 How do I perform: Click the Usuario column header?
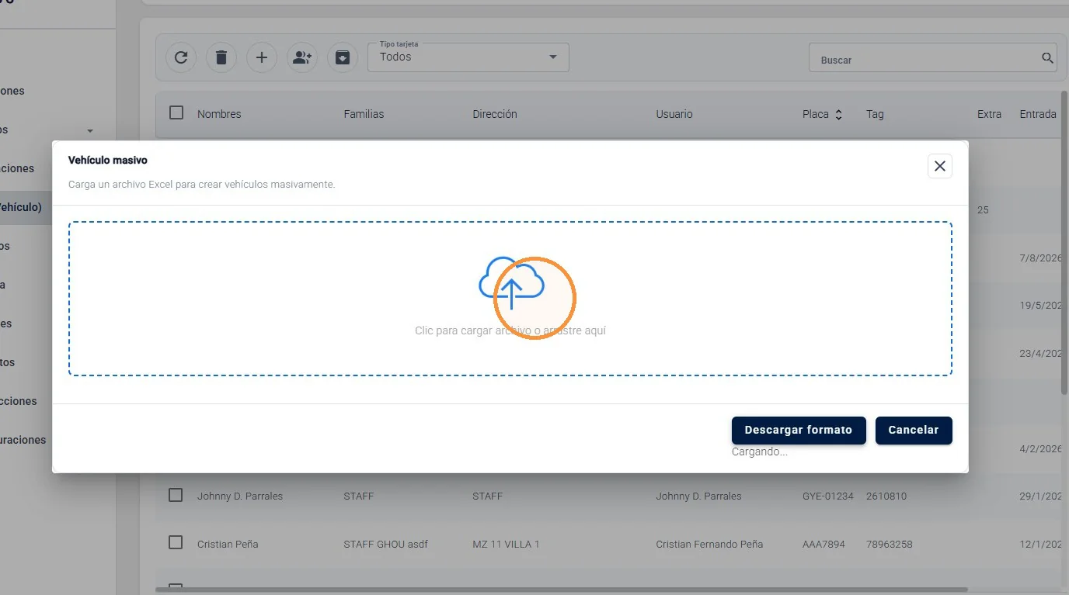tap(674, 114)
